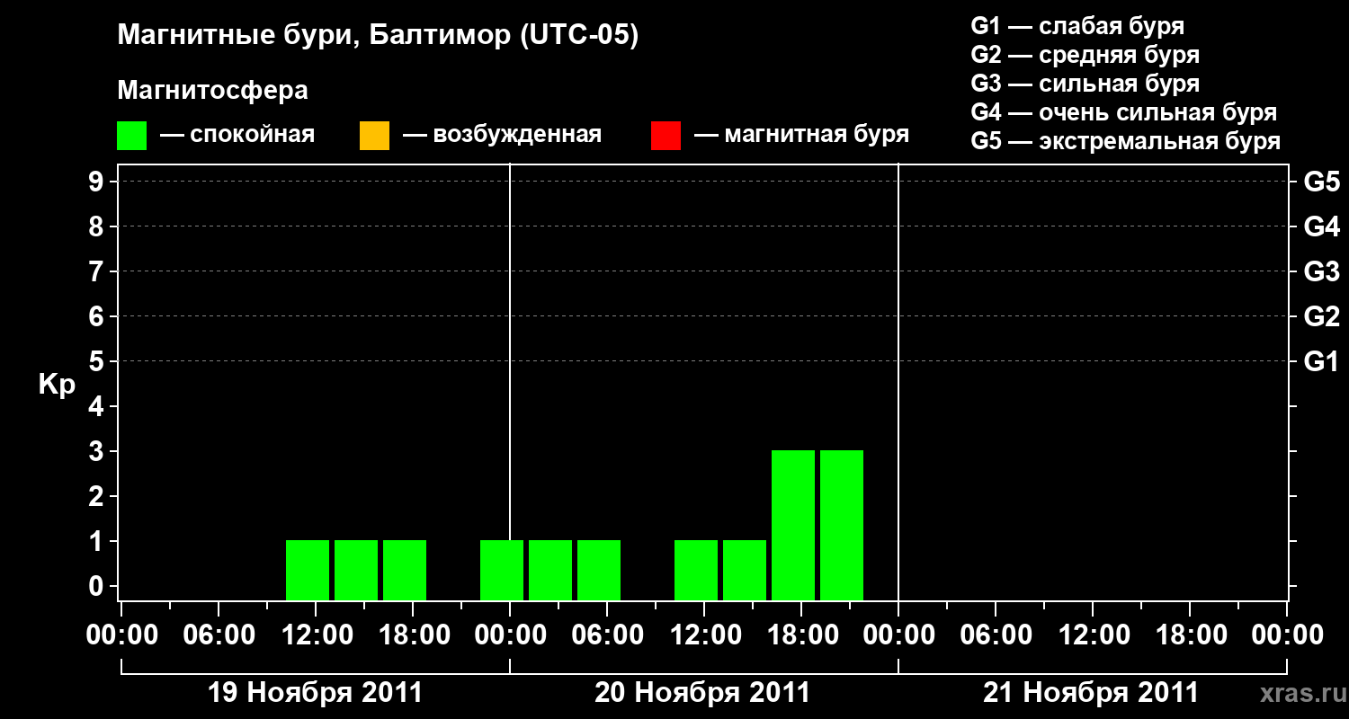Click the 'G2' label on right axis
This screenshot has height=719, width=1349.
coord(1321,316)
